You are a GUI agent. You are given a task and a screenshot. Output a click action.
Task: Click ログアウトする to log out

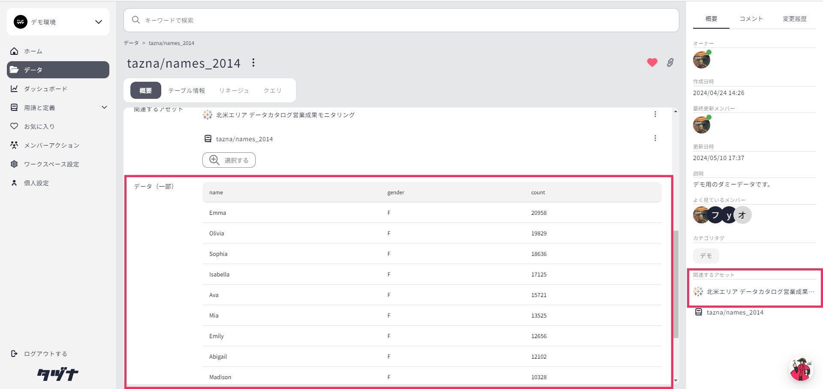tap(39, 353)
